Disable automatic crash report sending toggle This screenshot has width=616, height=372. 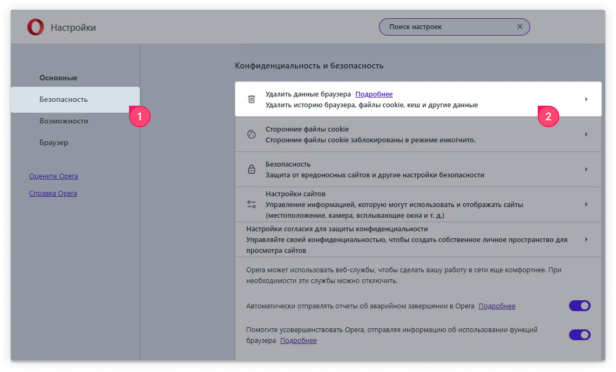(579, 306)
